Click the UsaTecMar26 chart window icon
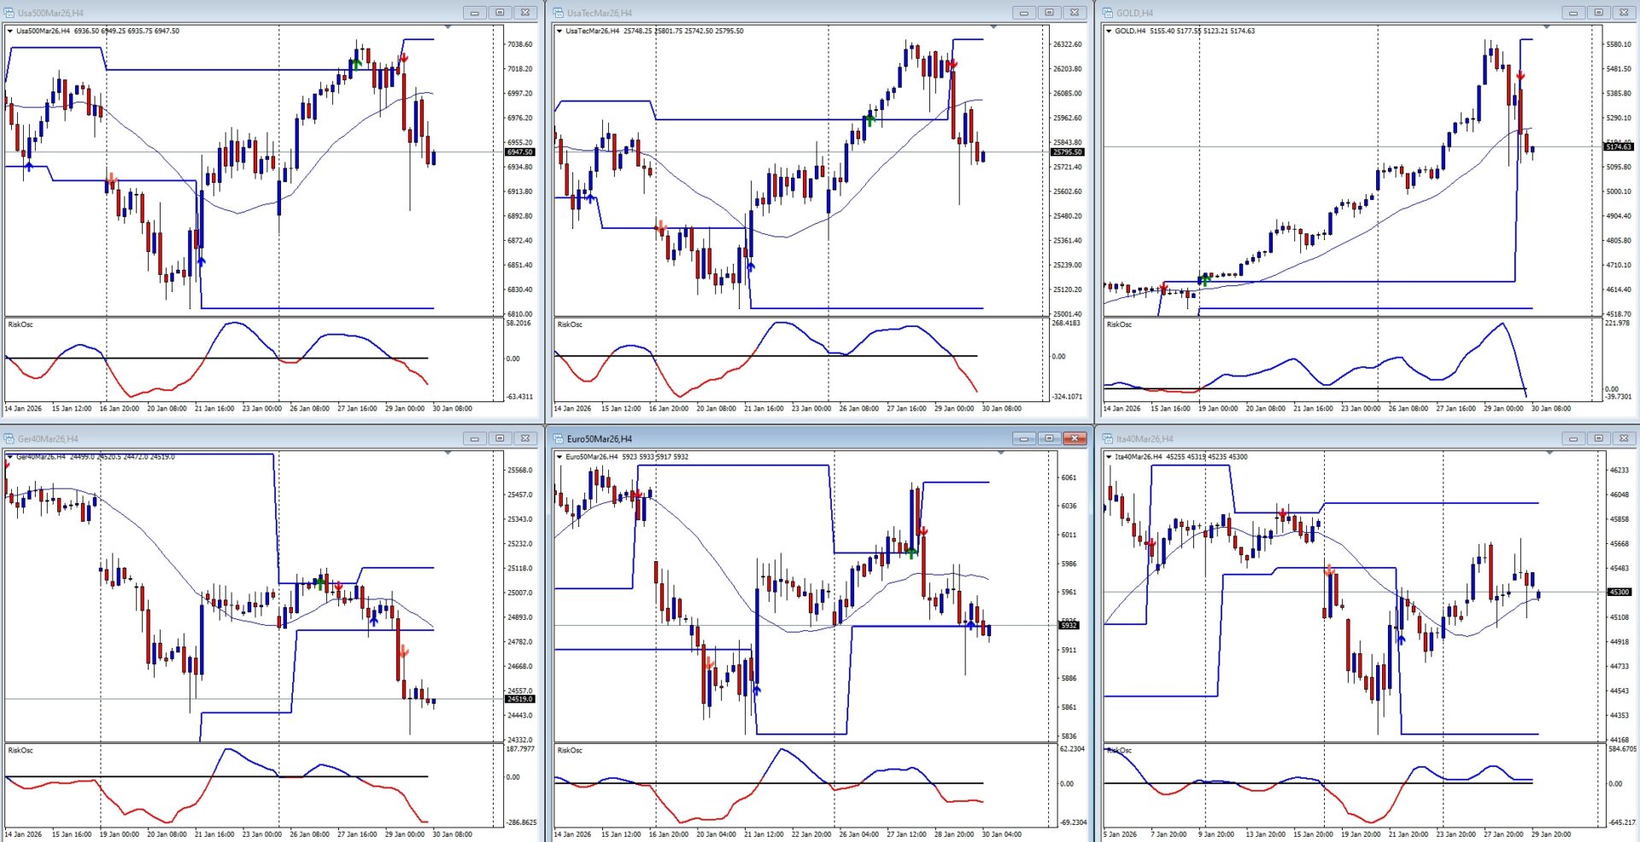Viewport: 1640px width, 842px height. 559,13
